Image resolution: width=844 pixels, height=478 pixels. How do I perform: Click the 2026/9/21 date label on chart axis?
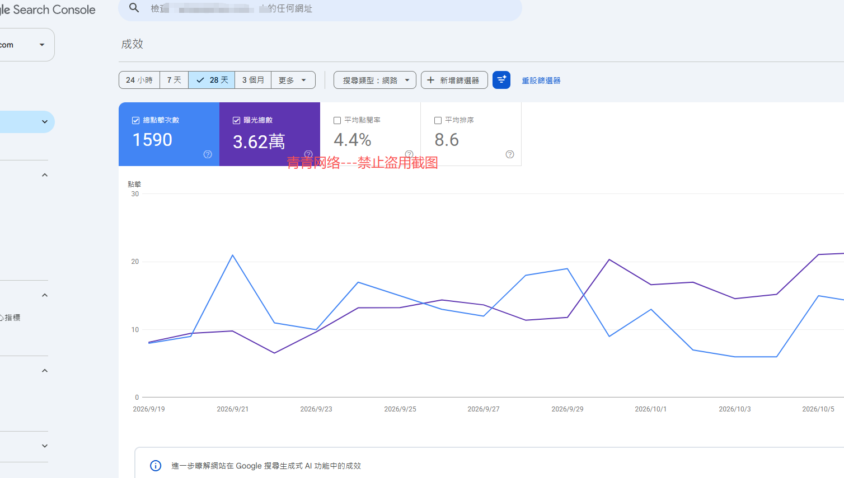click(x=233, y=409)
